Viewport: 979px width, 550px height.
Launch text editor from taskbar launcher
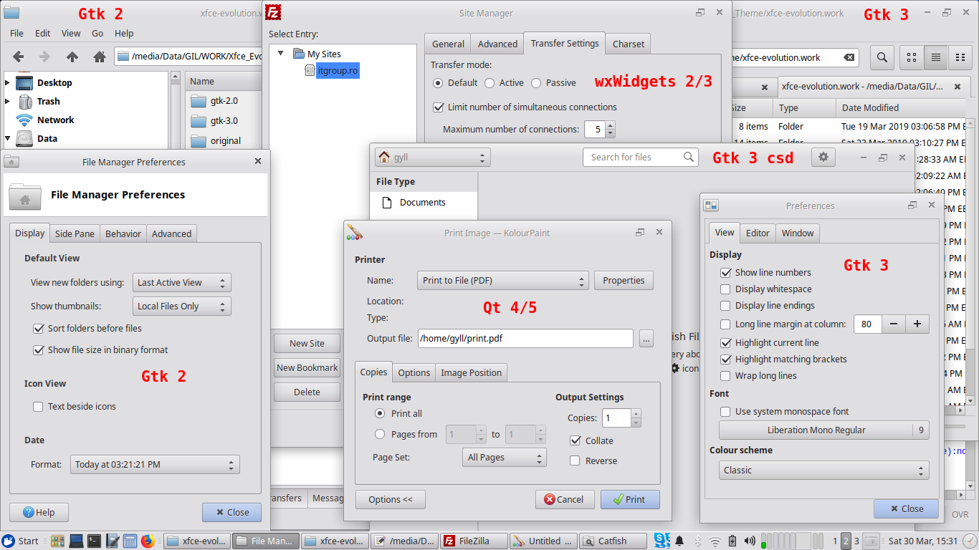click(112, 541)
